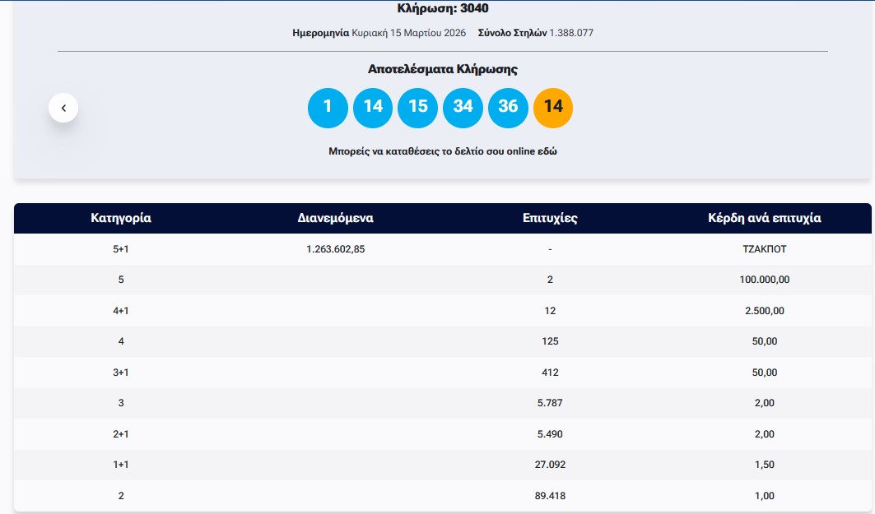
Task: Click the Κατηγορία column header
Action: point(121,218)
